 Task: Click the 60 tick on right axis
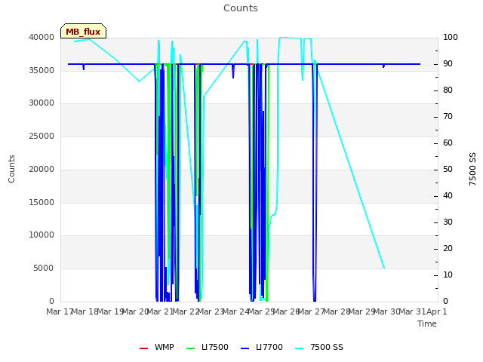click(x=448, y=143)
